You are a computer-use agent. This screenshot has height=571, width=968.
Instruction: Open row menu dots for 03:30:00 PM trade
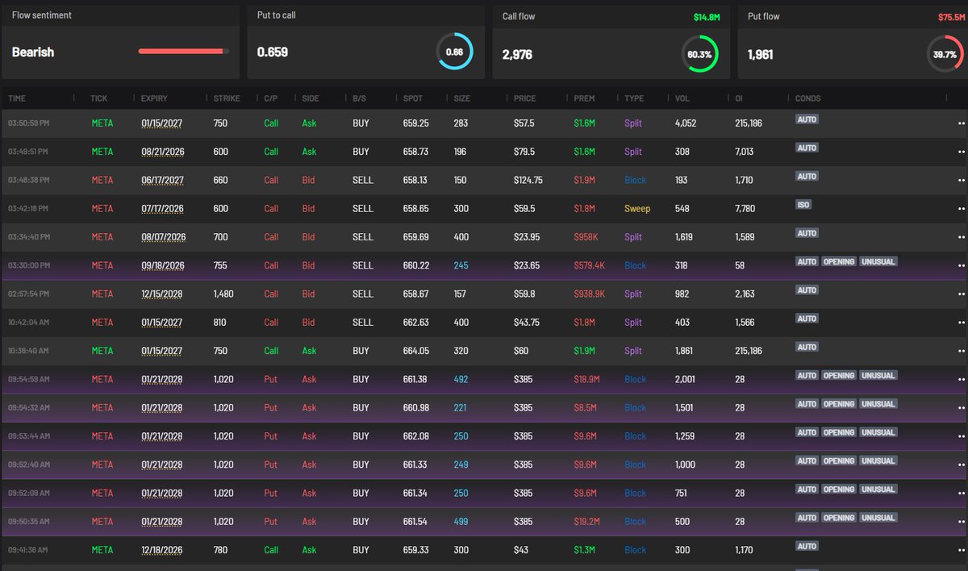(x=961, y=265)
